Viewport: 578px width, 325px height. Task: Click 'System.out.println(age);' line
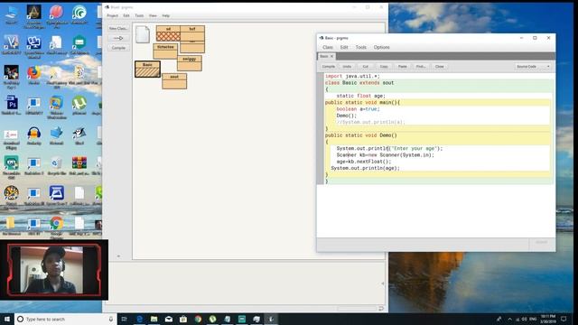coord(365,168)
